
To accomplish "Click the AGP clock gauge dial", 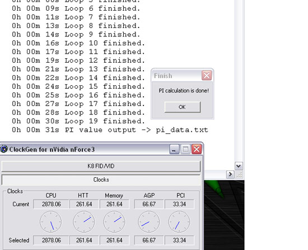I will click(149, 222).
